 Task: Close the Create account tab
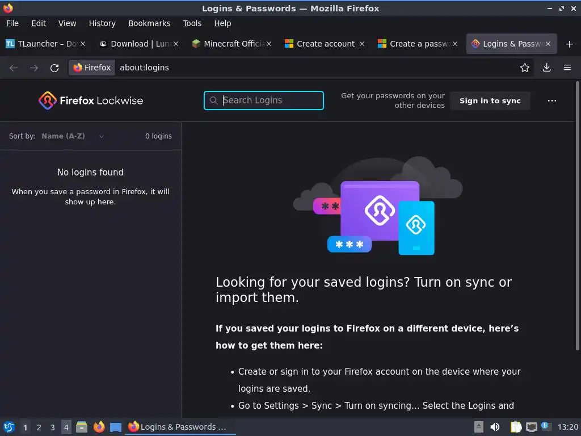coord(362,44)
